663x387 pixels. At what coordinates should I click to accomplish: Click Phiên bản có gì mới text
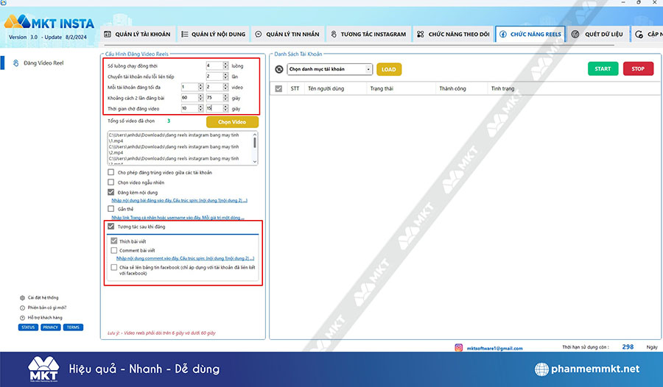47,308
